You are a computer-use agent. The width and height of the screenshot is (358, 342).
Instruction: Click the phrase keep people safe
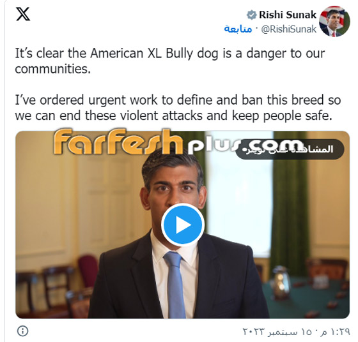click(282, 115)
